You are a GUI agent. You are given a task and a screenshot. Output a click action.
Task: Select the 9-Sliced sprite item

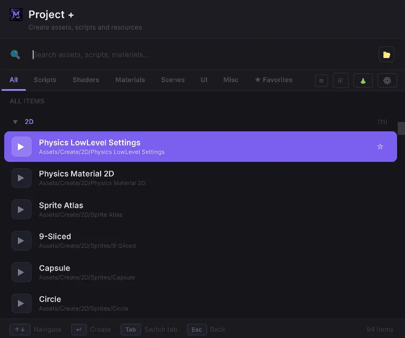pyautogui.click(x=201, y=241)
